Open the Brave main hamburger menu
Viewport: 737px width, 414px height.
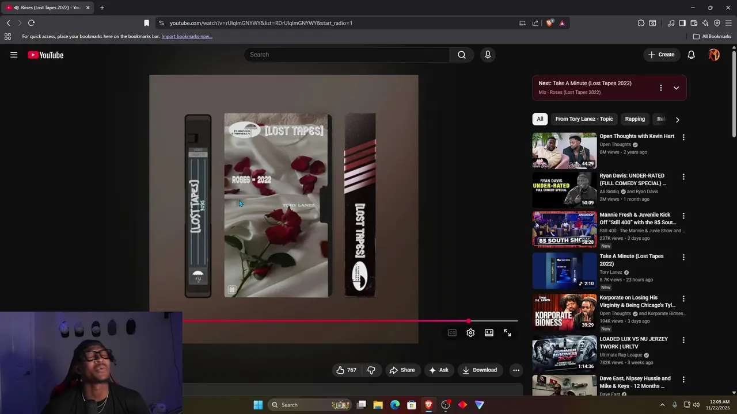tap(729, 23)
